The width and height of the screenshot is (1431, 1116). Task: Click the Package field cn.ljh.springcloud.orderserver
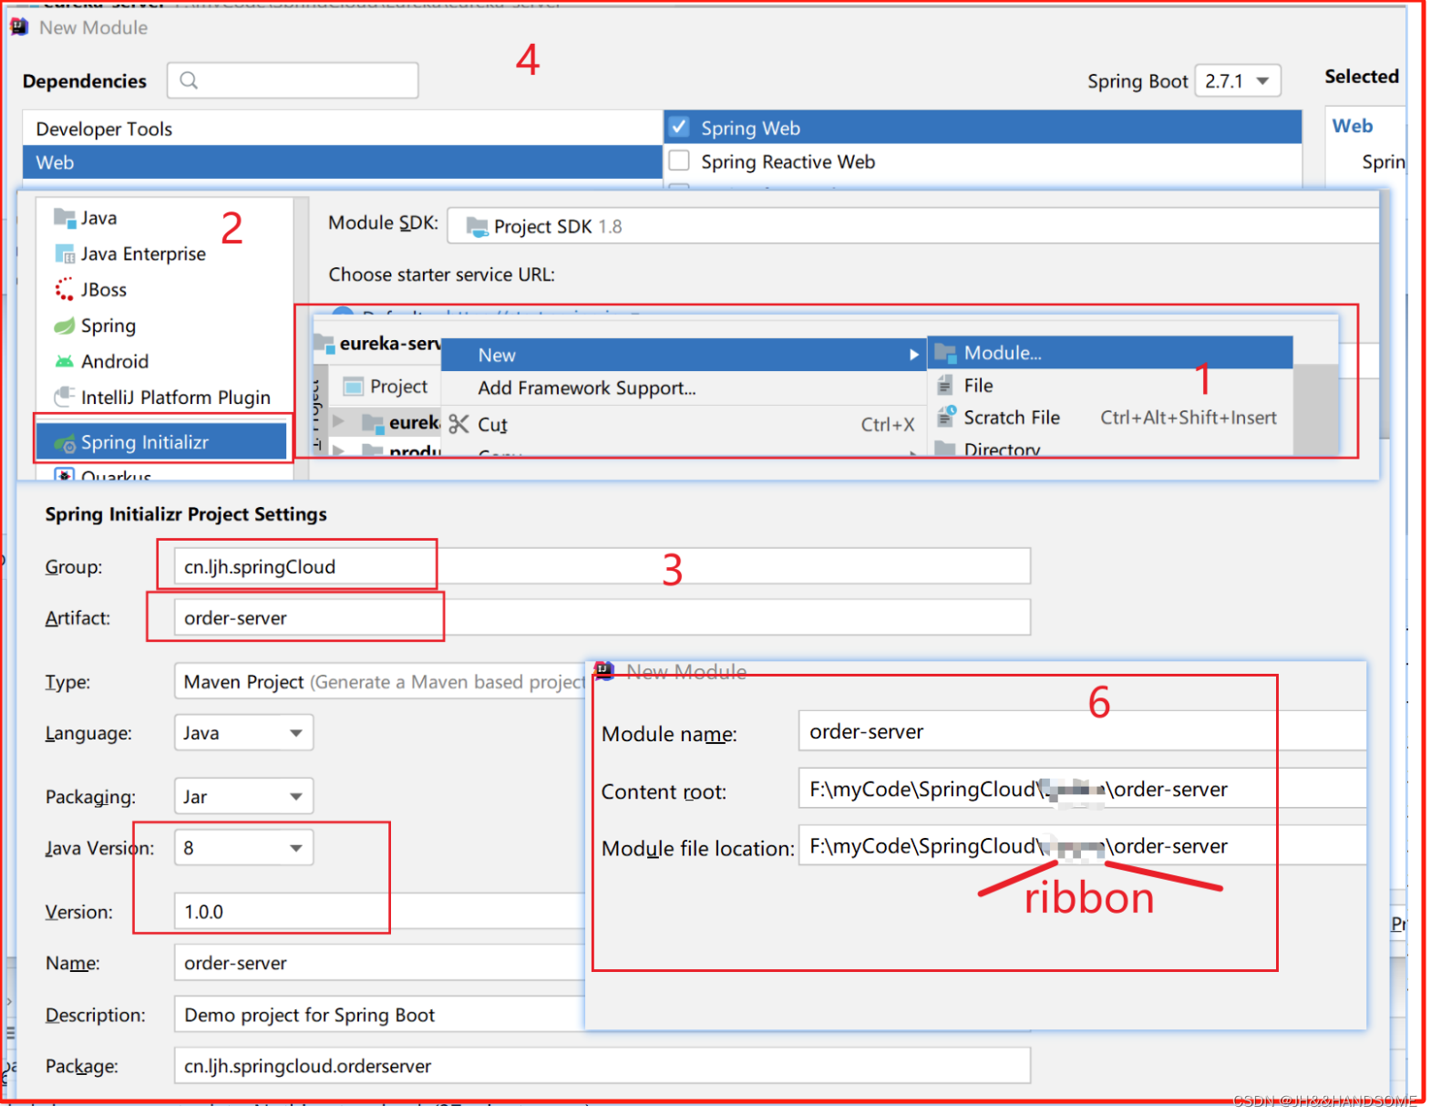602,1066
